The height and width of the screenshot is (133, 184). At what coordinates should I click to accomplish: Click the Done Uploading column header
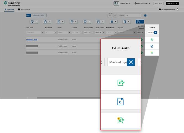(x=89, y=28)
